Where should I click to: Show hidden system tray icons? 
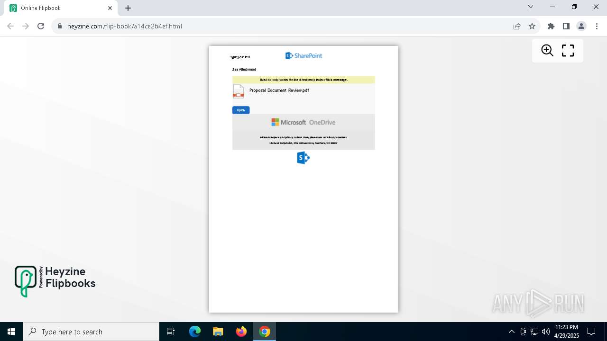point(511,332)
